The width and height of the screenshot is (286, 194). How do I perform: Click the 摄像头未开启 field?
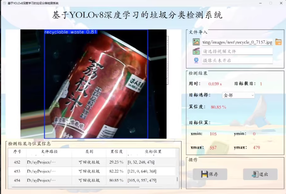[237, 60]
